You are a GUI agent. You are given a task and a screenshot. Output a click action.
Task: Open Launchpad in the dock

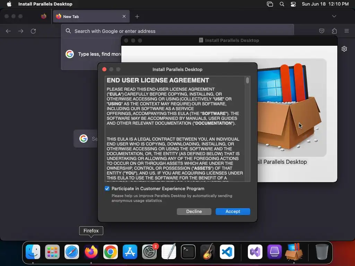52,252
